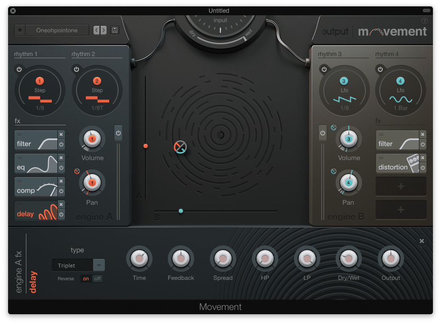Click the delay Time knob

click(139, 259)
